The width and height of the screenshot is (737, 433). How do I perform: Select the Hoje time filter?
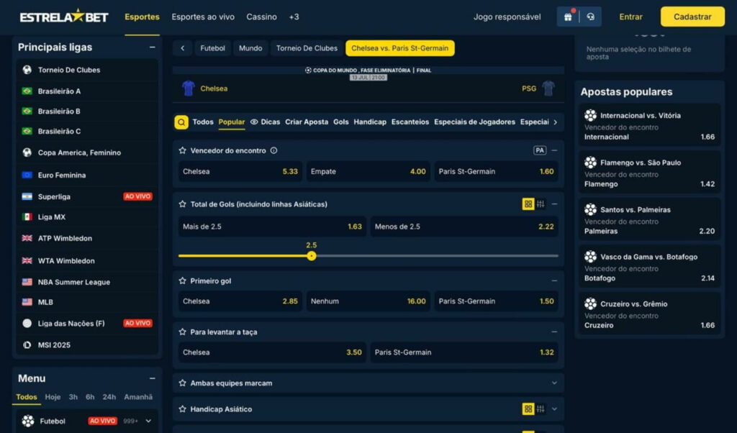click(x=53, y=397)
